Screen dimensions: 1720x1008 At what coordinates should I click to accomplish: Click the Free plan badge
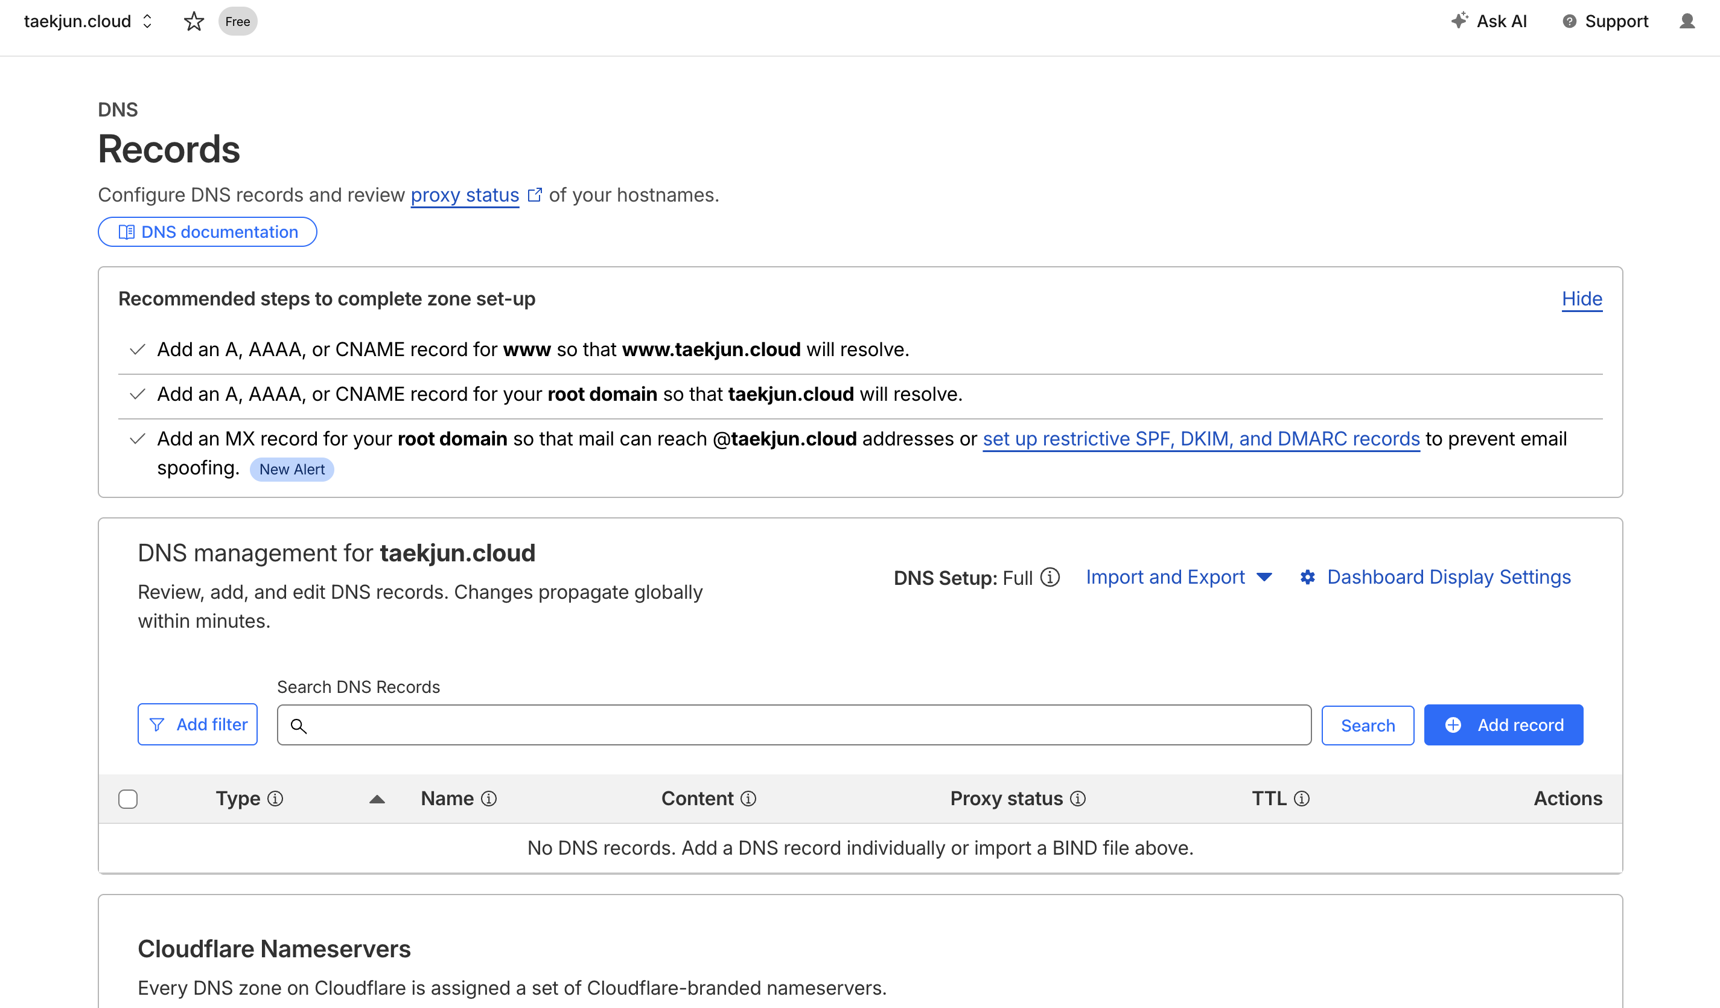point(238,21)
